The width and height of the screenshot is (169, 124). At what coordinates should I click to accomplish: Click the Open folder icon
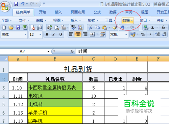[x=11, y=27]
